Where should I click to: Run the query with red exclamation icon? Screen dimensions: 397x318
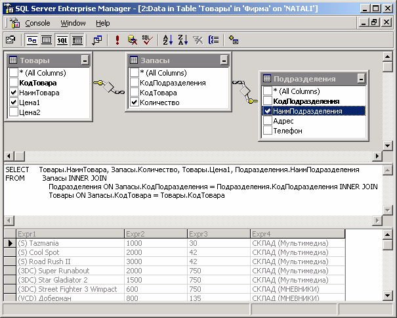point(117,40)
